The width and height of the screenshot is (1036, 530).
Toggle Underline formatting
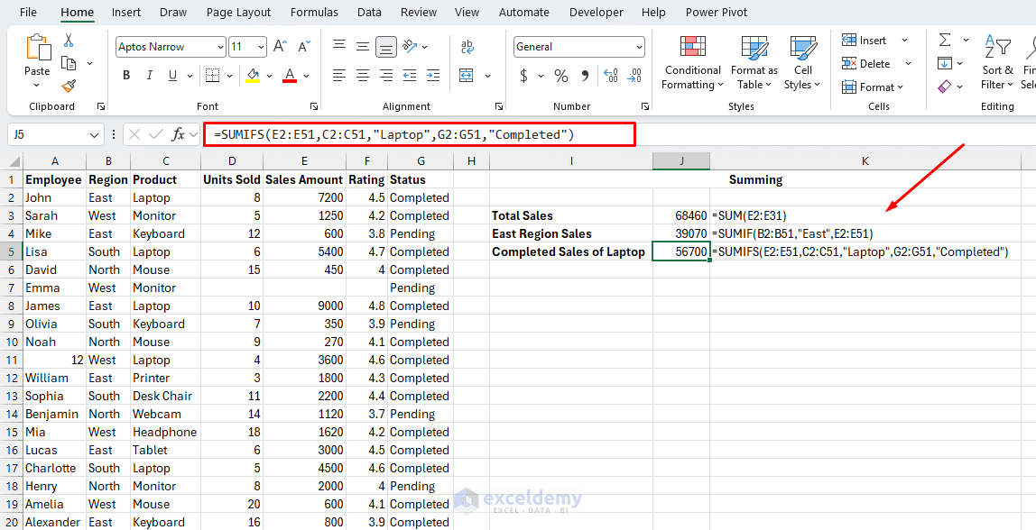(x=172, y=76)
